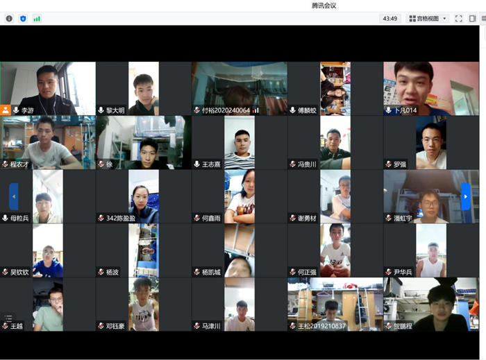Click the orange host icon beside 李游
Viewport: 486px width, 360px height.
coord(6,110)
